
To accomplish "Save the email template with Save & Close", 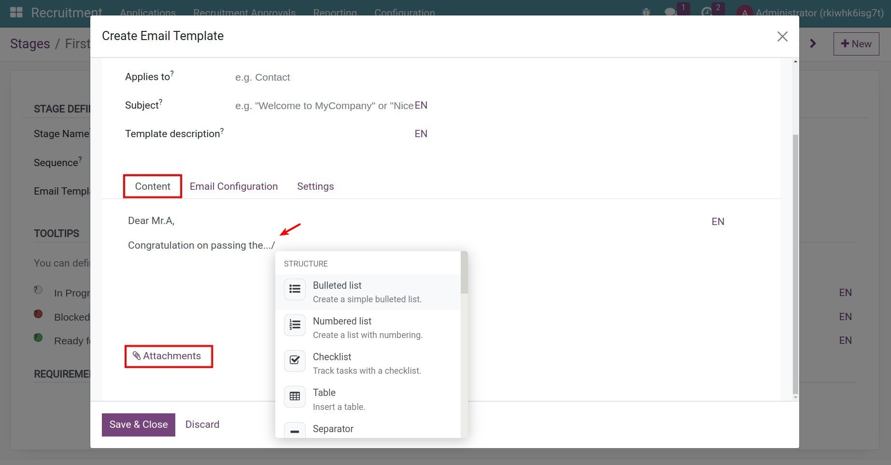I will (138, 424).
